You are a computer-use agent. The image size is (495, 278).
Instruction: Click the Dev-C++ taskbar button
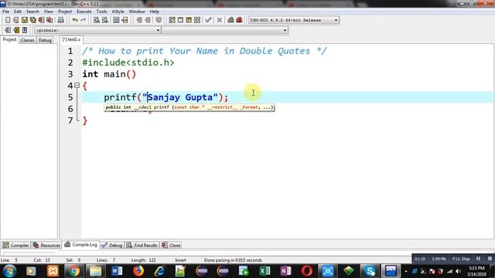click(x=391, y=271)
